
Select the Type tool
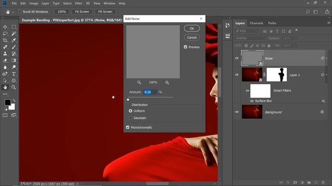(14, 74)
